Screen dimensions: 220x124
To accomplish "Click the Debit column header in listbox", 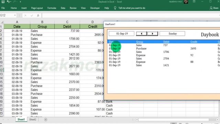I will pyautogui.click(x=166, y=42).
